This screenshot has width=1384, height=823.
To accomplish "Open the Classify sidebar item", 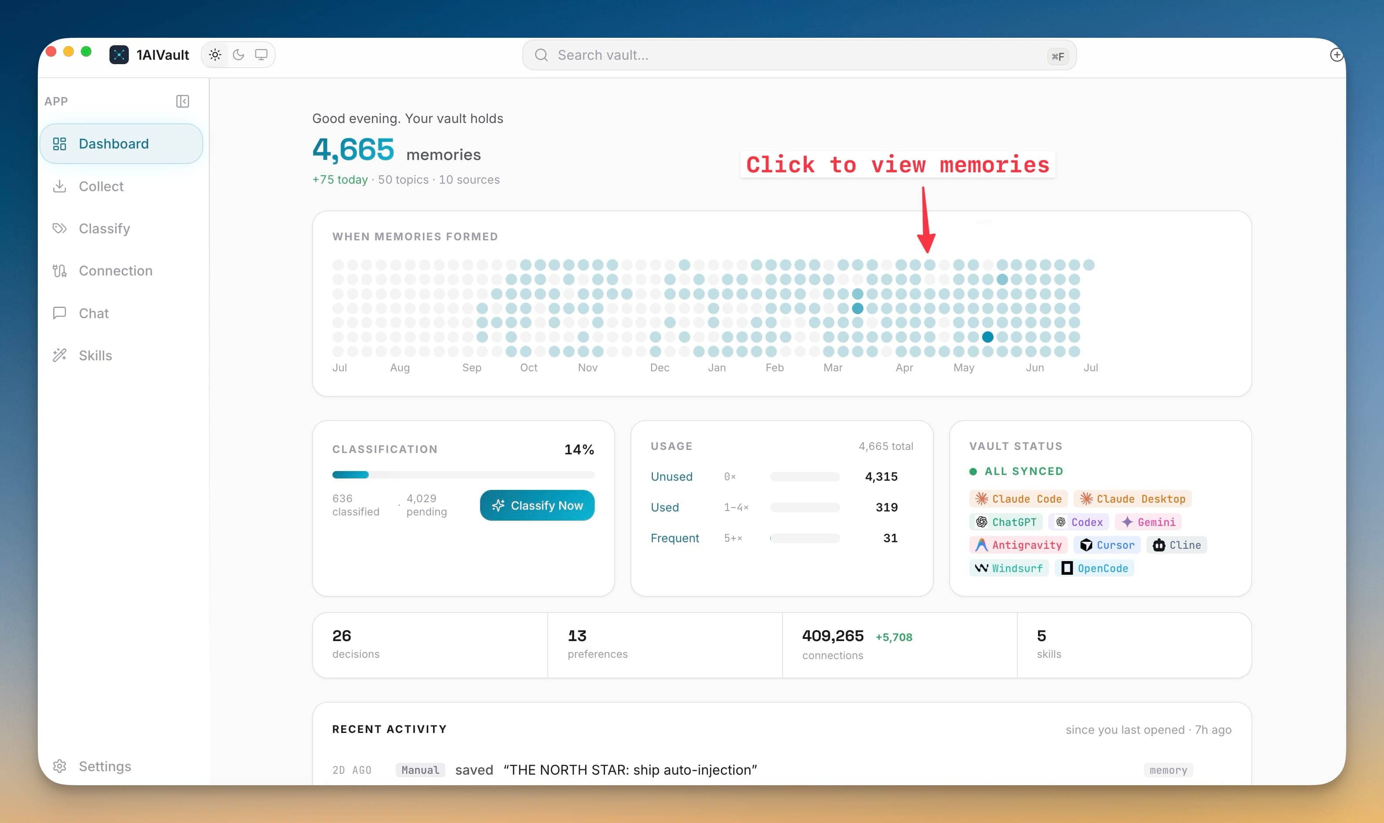I will pos(121,228).
